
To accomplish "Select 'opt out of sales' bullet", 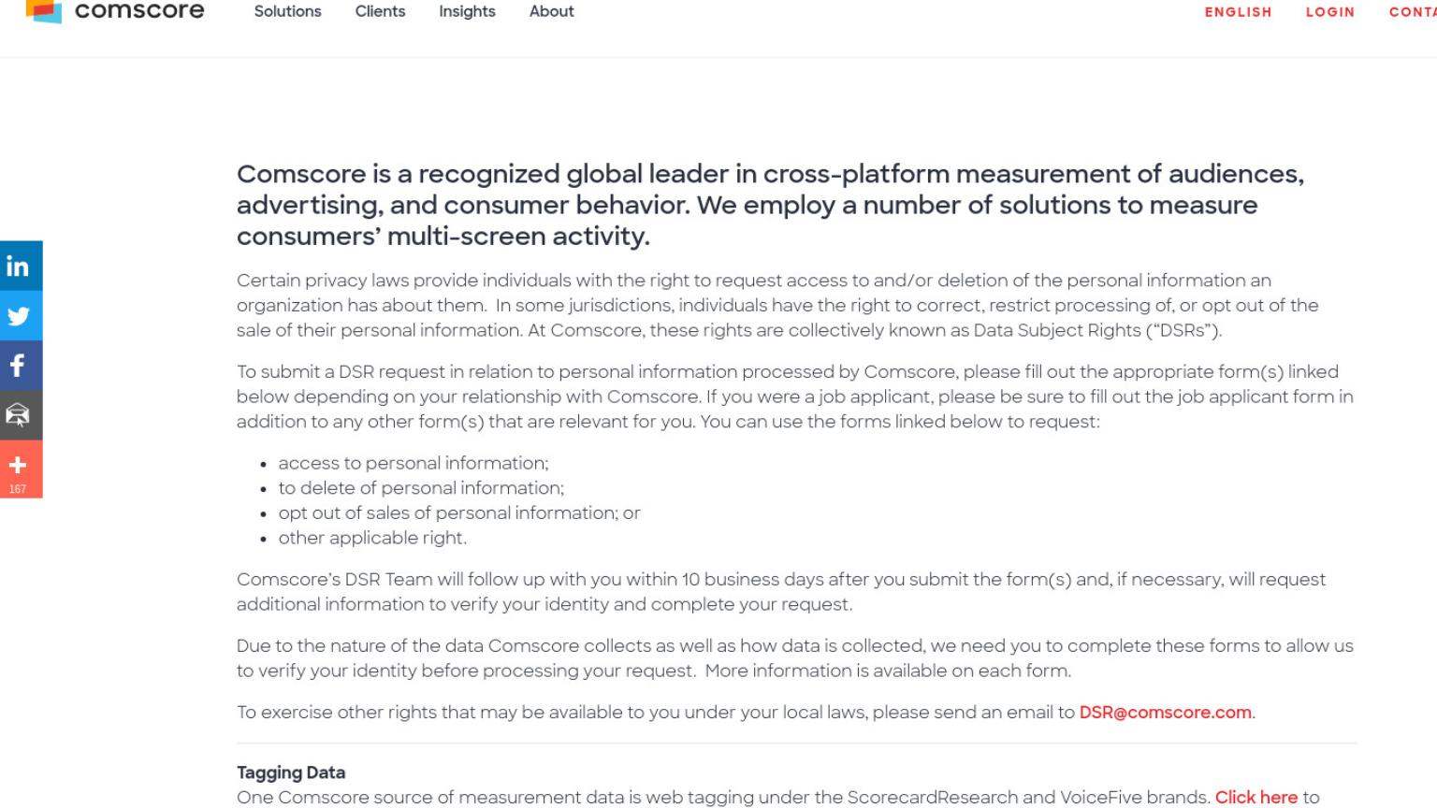I will point(459,513).
